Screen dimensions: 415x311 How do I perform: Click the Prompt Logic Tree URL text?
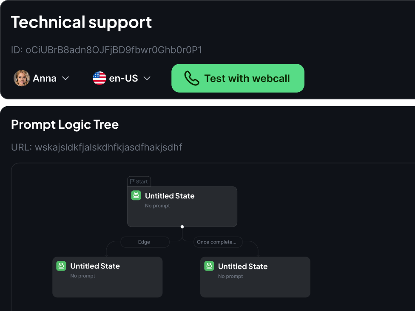96,147
